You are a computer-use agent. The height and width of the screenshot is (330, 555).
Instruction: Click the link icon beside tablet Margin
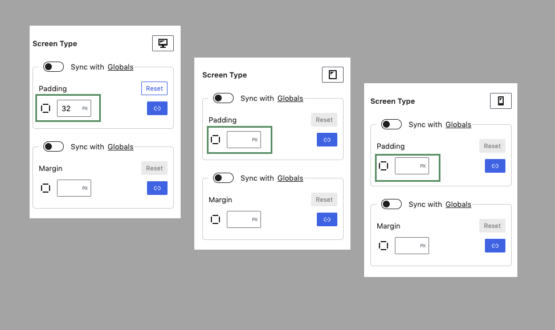pyautogui.click(x=327, y=219)
